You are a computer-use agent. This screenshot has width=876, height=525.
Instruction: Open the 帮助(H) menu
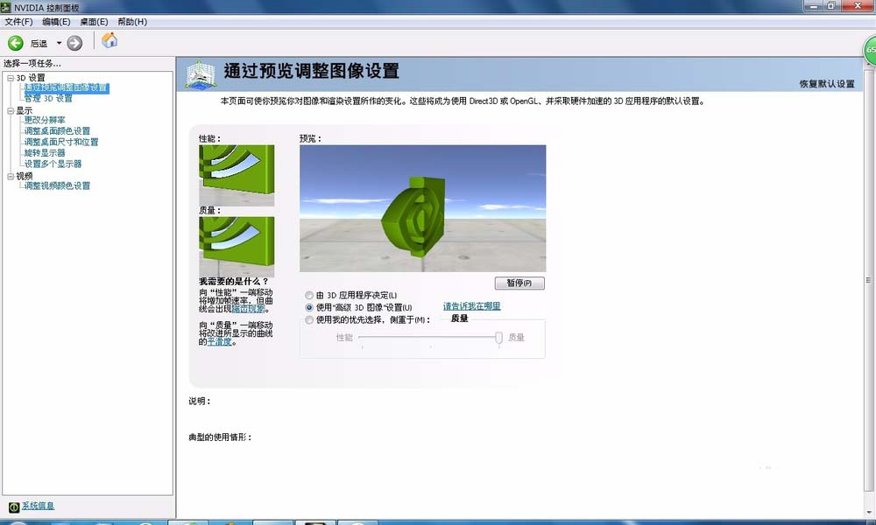pos(132,22)
